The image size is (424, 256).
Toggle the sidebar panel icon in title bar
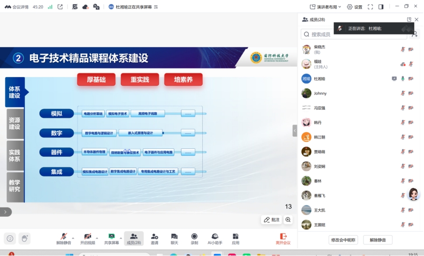pyautogui.click(x=381, y=7)
